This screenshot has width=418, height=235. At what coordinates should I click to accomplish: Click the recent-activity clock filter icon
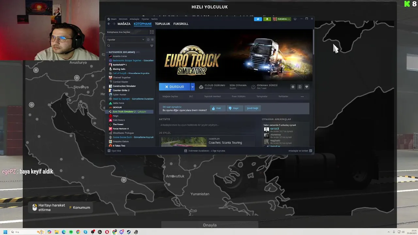pyautogui.click(x=148, y=39)
